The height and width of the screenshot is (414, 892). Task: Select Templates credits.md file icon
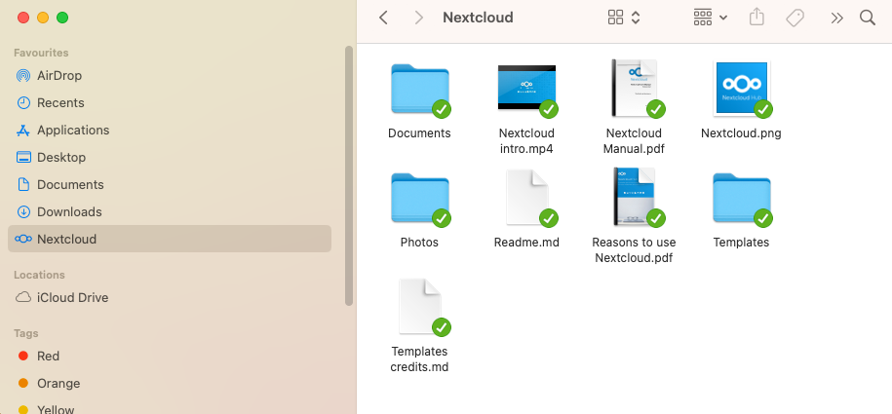pyautogui.click(x=420, y=307)
